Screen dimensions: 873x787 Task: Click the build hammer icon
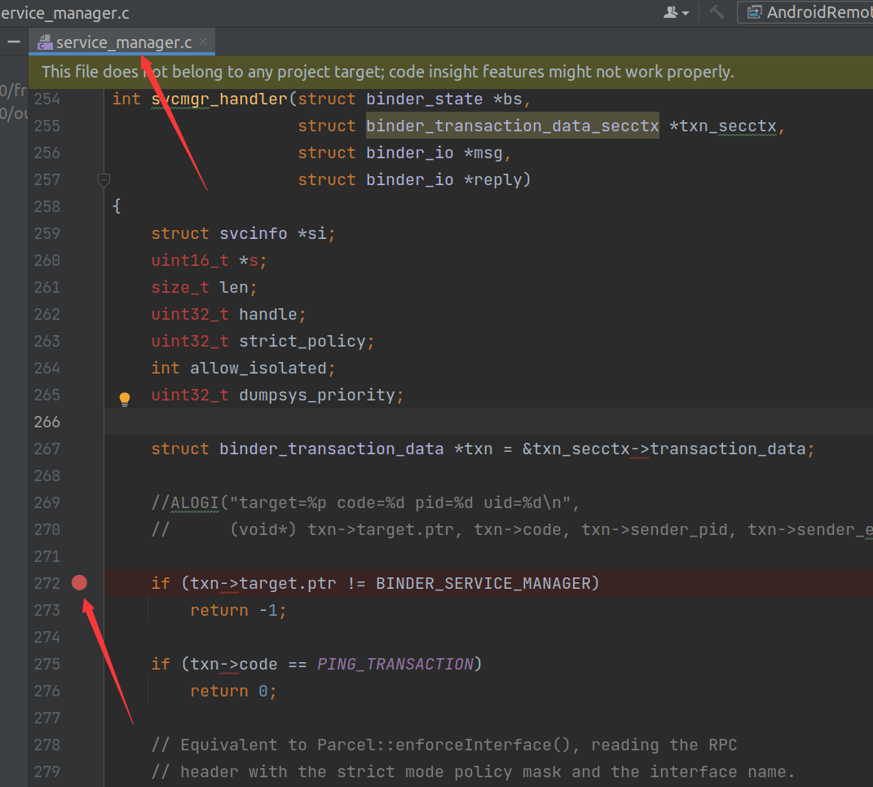pos(716,12)
